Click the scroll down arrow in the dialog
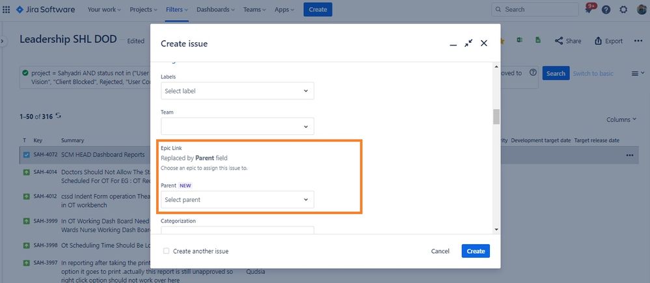 pos(496,229)
